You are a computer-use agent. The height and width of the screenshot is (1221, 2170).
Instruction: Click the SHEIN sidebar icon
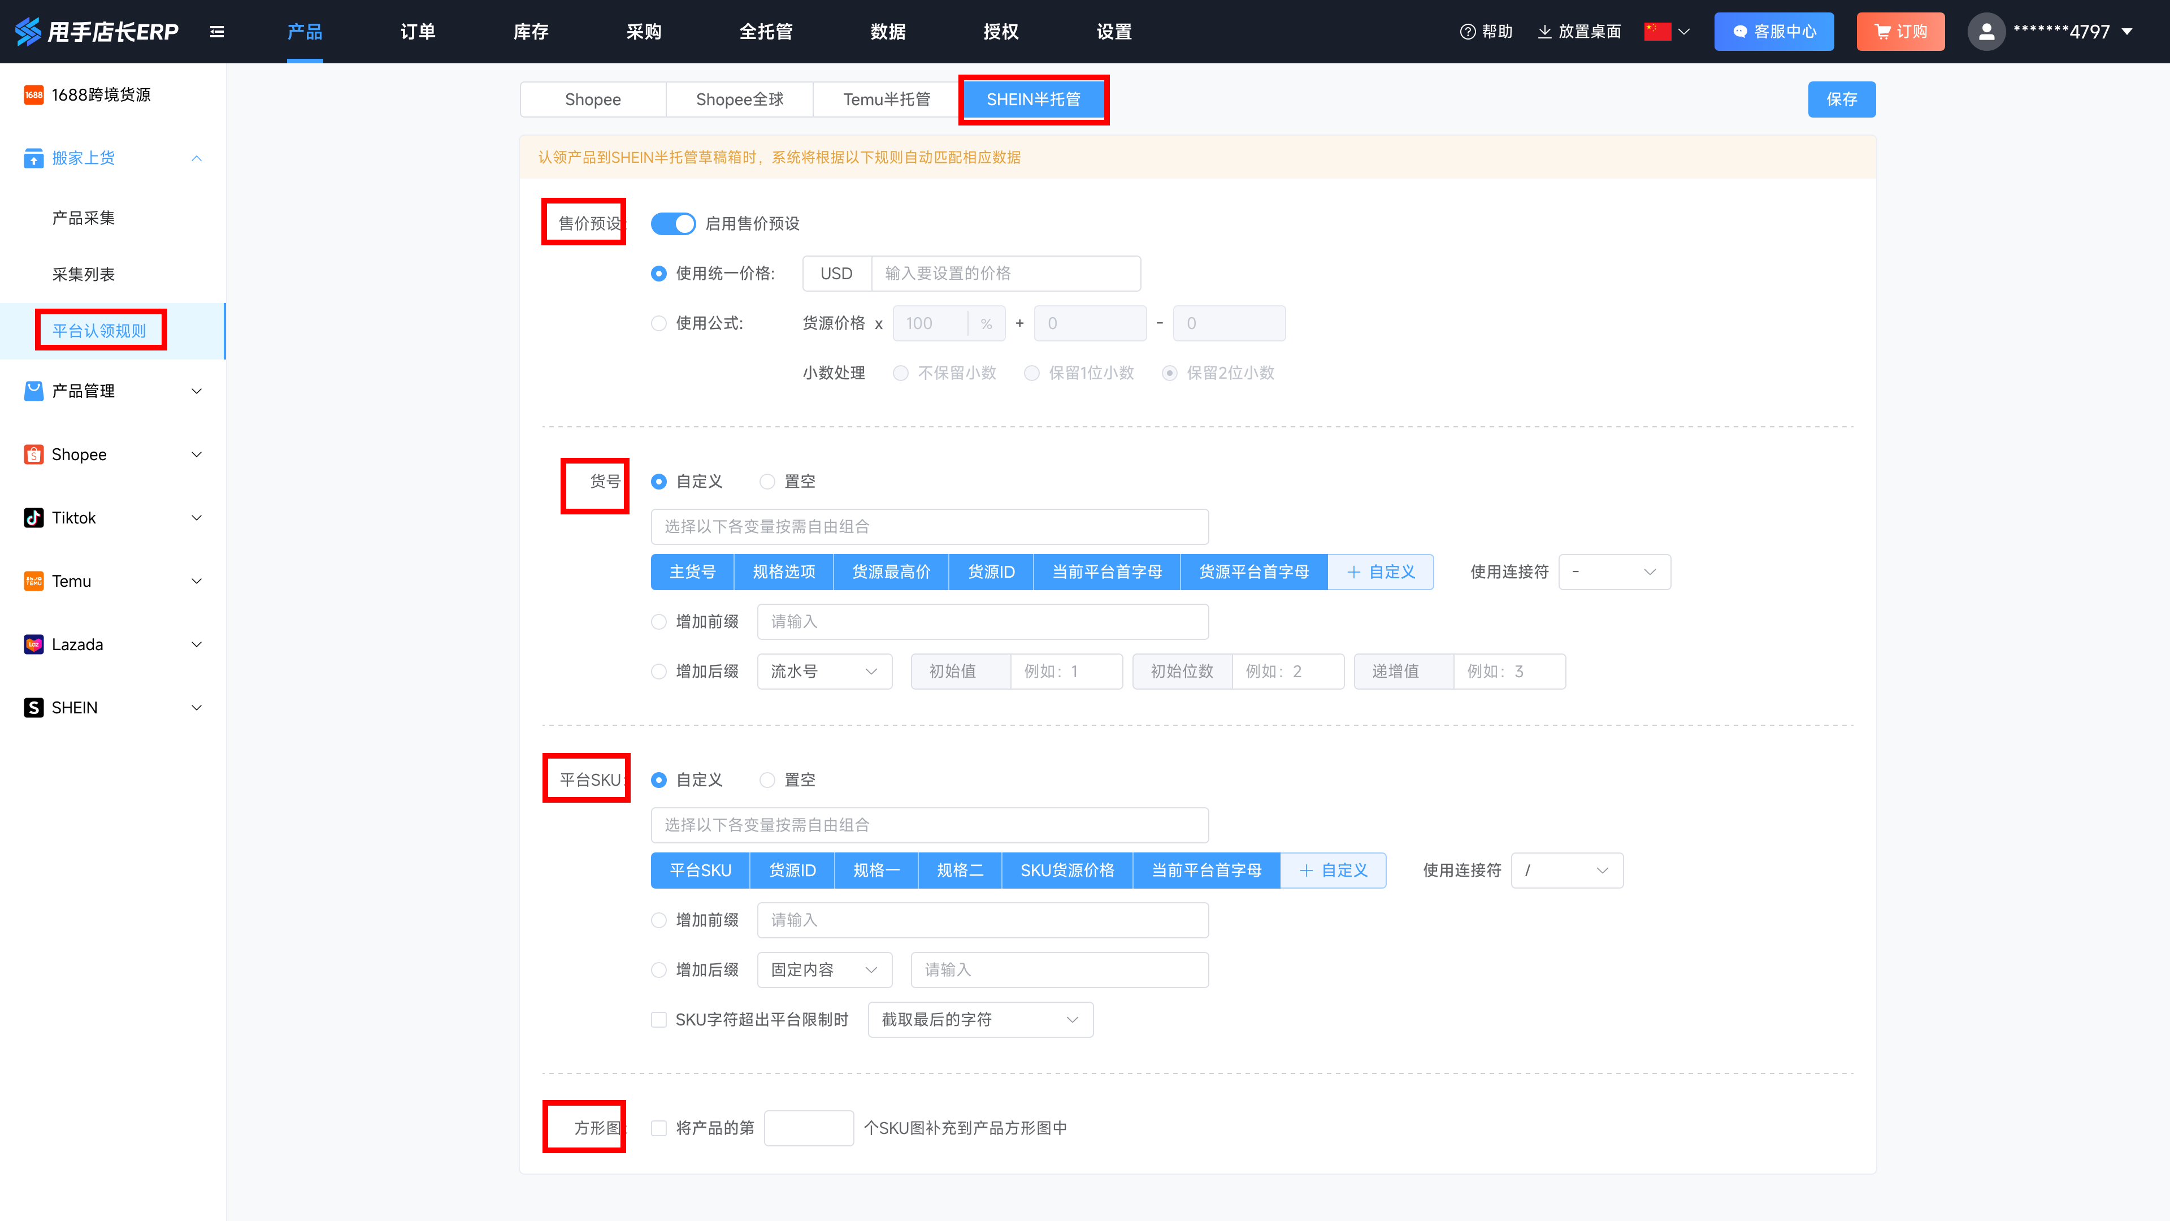tap(34, 708)
